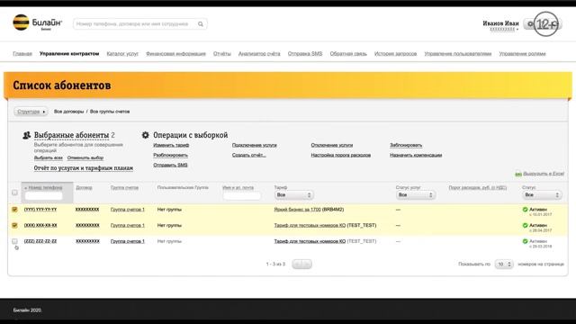
Task: Click the people icon beside Выбранные абоненты
Action: click(26, 135)
